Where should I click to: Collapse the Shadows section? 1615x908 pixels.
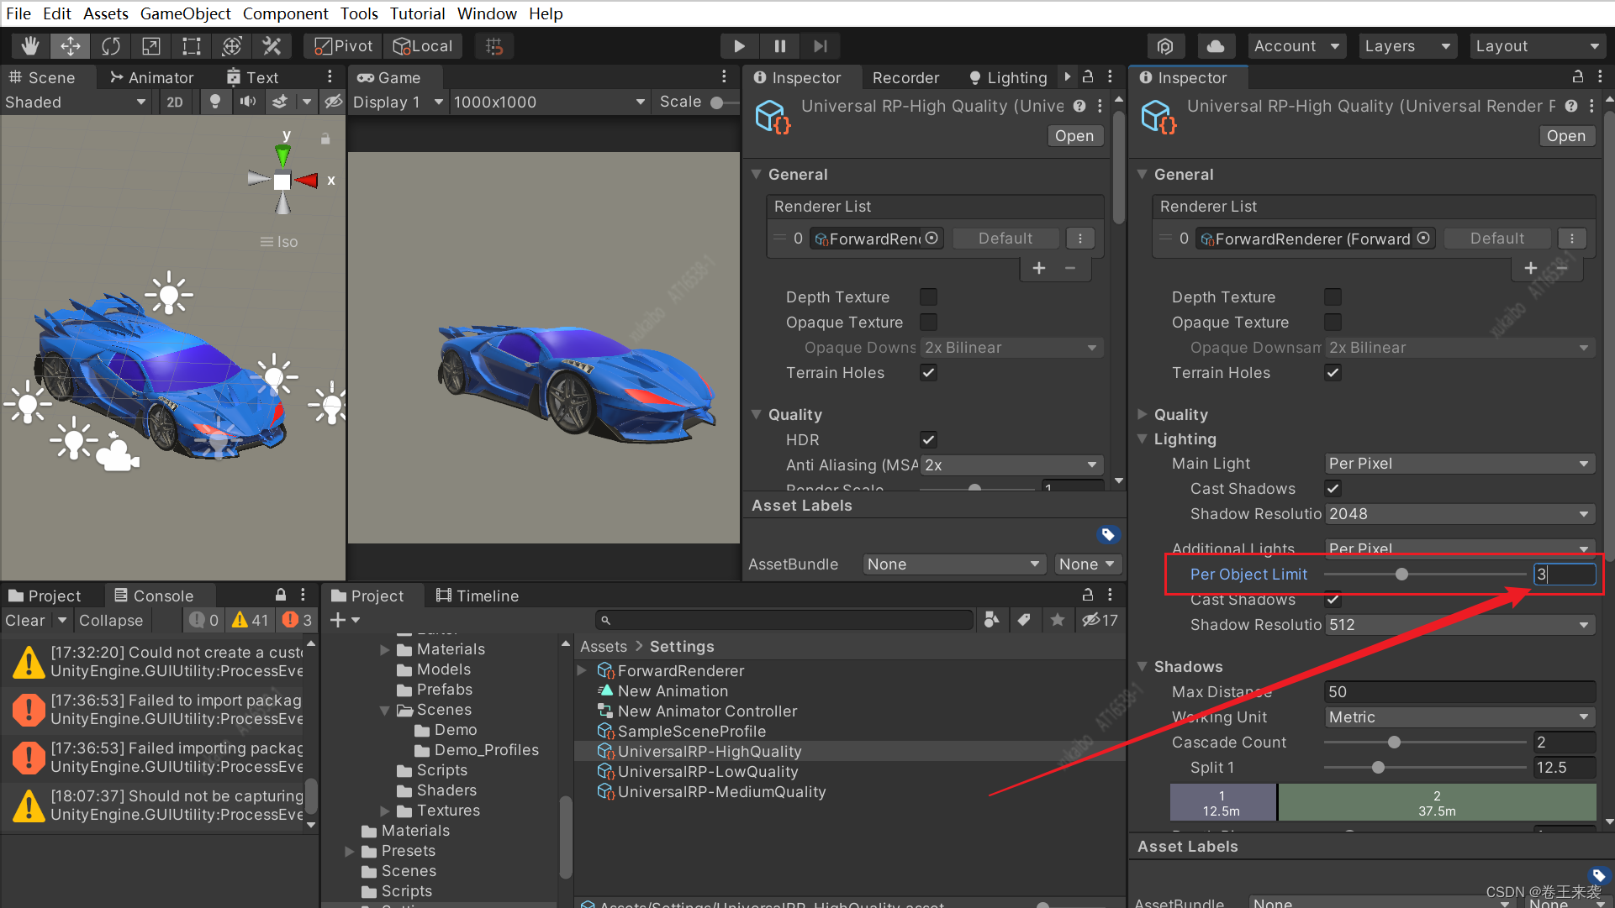coord(1142,666)
